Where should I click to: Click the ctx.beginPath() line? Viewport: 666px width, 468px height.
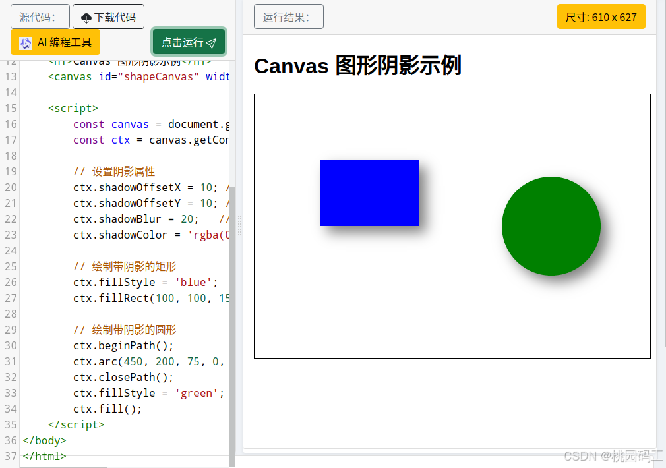click(x=123, y=345)
